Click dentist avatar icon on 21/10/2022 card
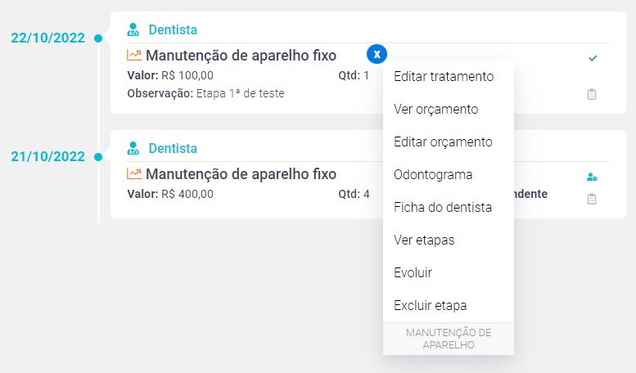 point(133,148)
